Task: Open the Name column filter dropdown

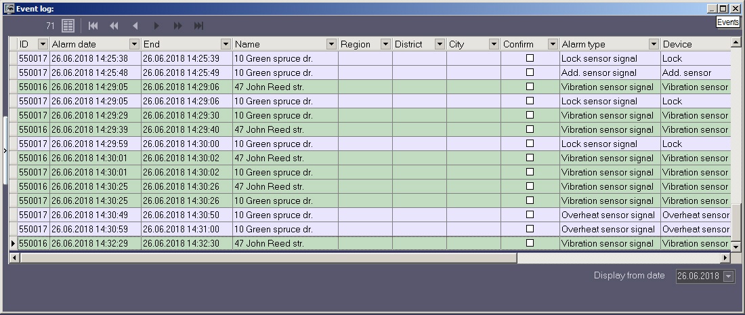Action: point(331,44)
